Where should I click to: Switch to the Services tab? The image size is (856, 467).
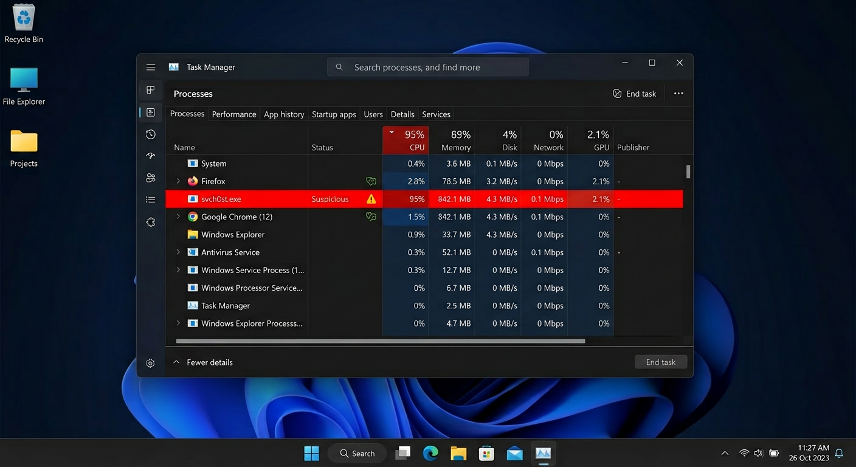coord(435,114)
